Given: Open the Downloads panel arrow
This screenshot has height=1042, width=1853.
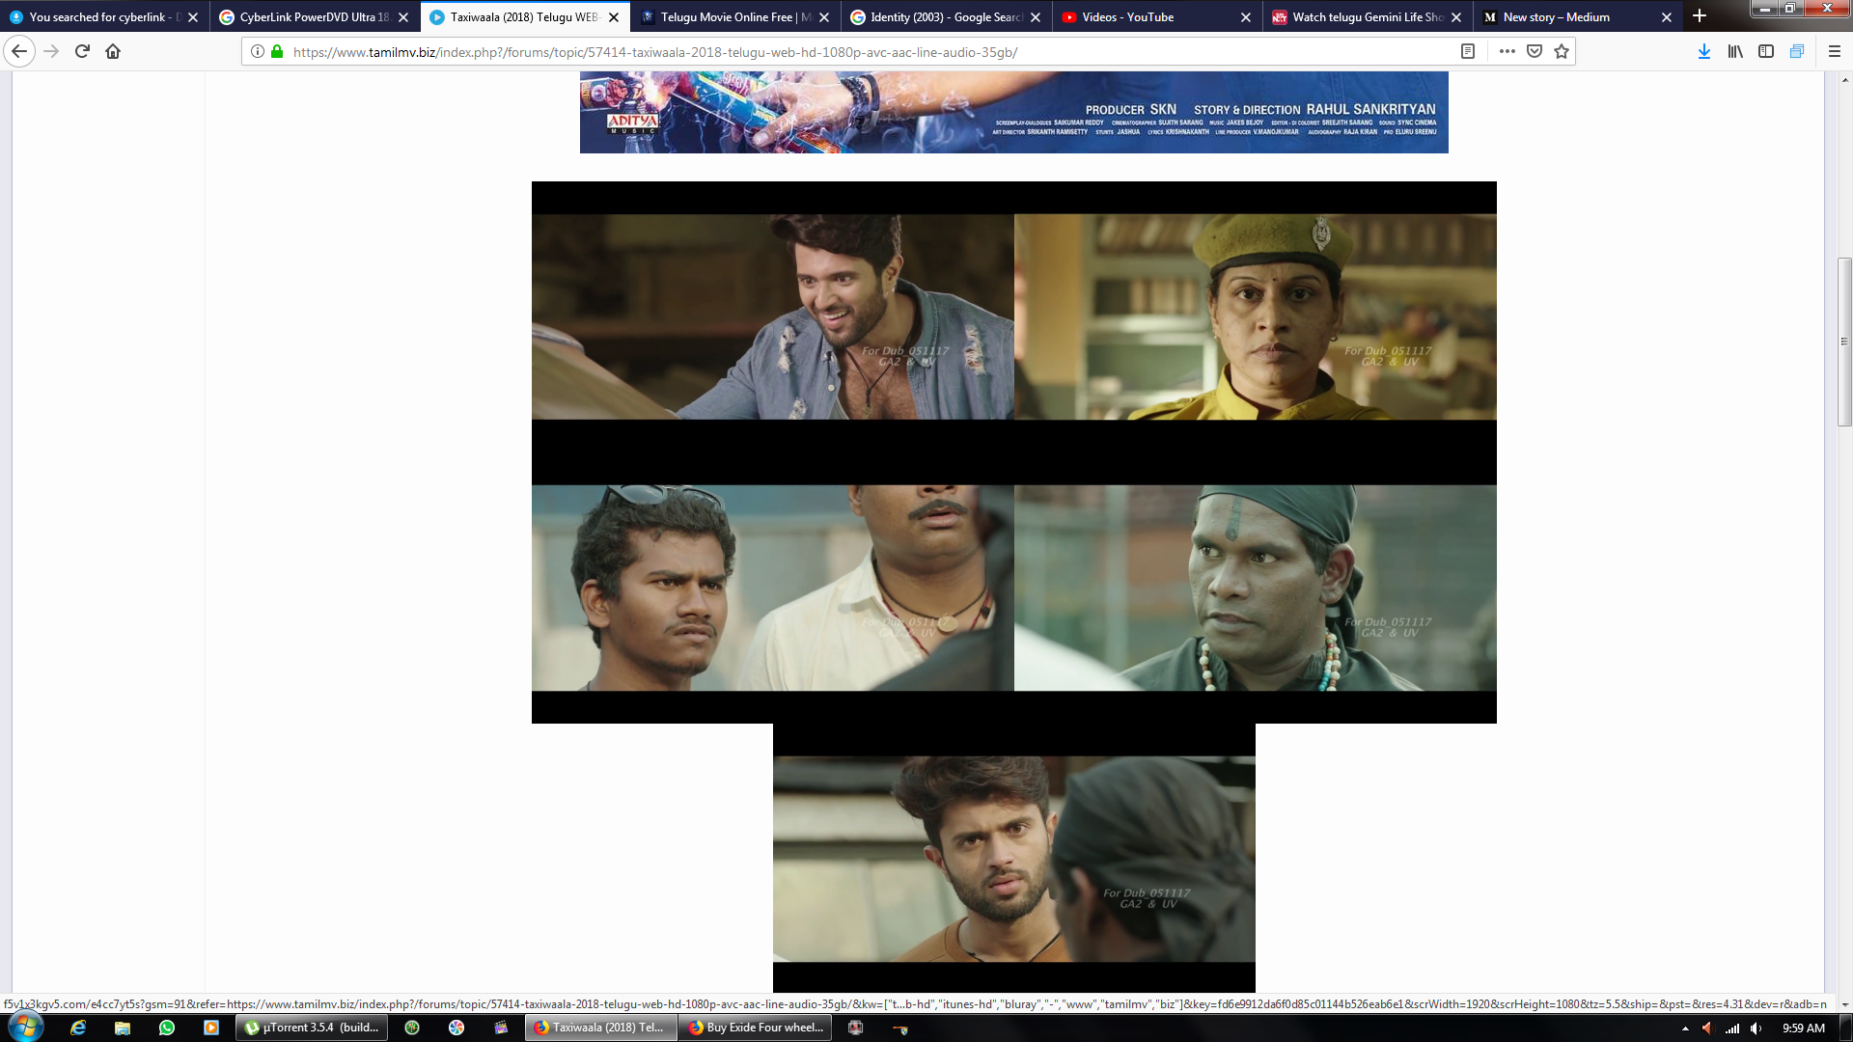Looking at the screenshot, I should (x=1704, y=51).
